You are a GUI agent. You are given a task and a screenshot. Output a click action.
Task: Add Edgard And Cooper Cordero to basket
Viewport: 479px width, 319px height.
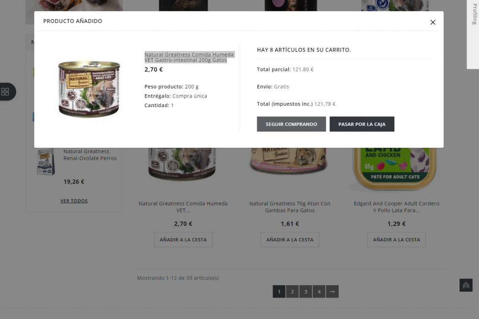tap(397, 240)
